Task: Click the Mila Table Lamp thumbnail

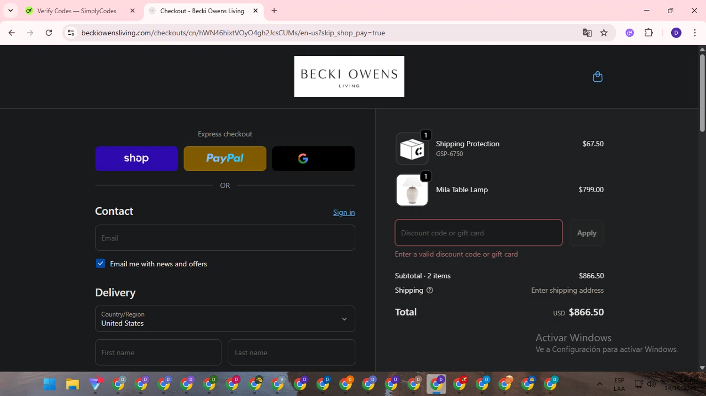Action: [x=412, y=190]
